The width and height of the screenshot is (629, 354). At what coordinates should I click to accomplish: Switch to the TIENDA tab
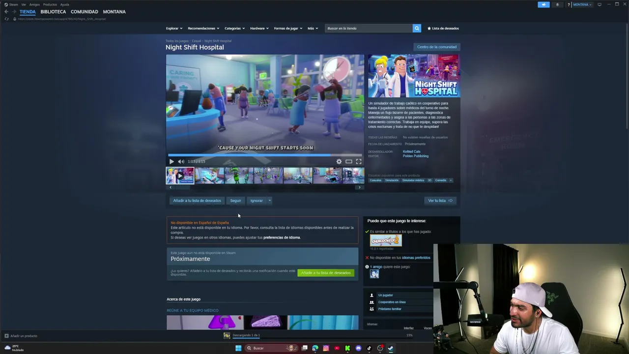click(x=28, y=12)
